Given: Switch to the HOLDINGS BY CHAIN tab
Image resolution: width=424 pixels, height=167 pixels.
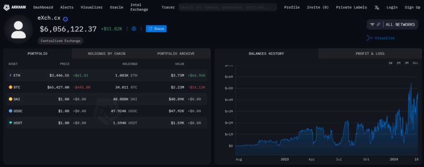Looking at the screenshot, I should tap(106, 54).
